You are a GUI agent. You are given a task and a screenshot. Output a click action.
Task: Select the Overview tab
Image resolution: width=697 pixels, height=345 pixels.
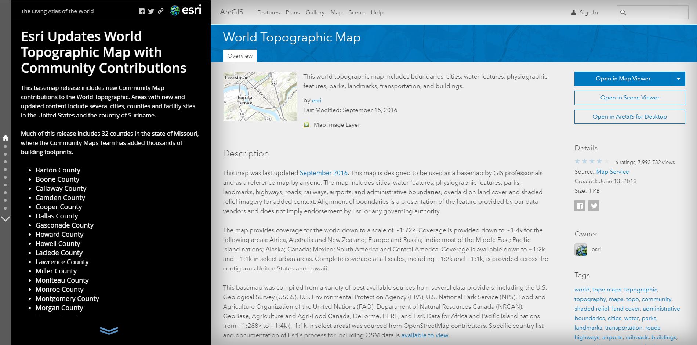coord(240,56)
